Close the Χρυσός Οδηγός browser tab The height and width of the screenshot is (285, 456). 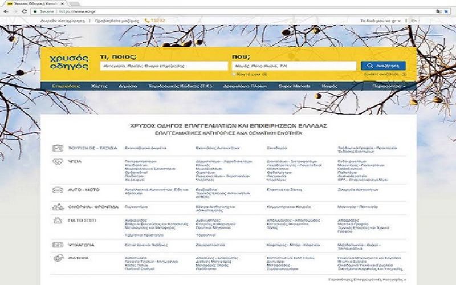[x=62, y=4]
